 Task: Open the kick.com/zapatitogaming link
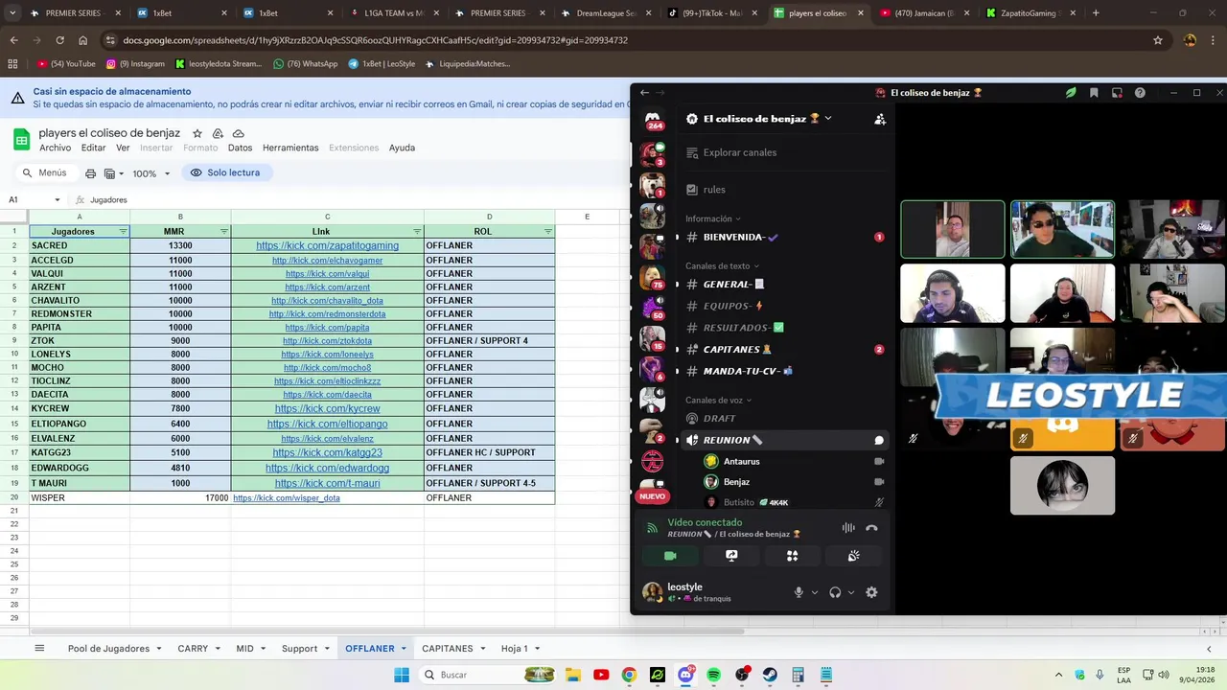click(327, 245)
